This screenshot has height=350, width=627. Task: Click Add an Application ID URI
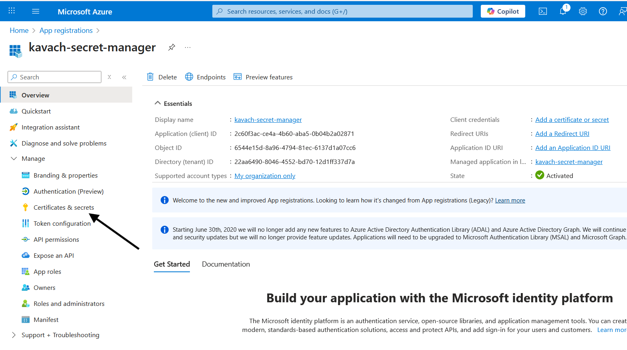(573, 148)
